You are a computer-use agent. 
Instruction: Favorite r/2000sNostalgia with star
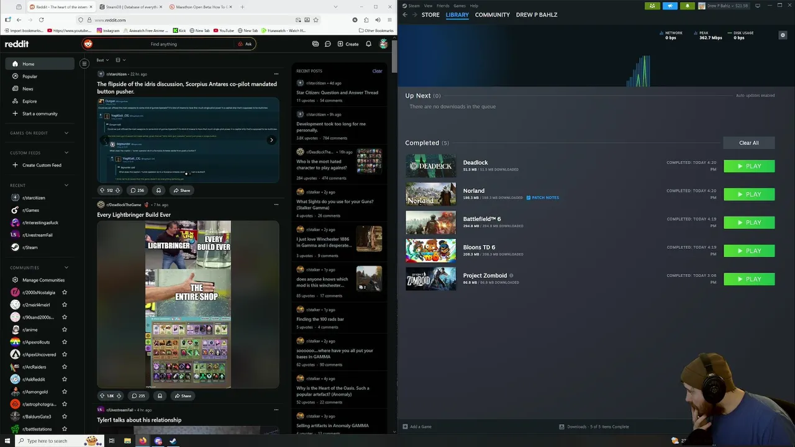tap(64, 292)
